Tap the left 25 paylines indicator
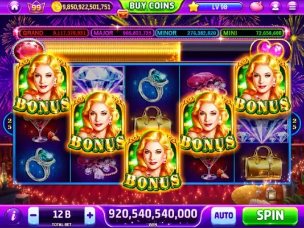 click(9, 124)
